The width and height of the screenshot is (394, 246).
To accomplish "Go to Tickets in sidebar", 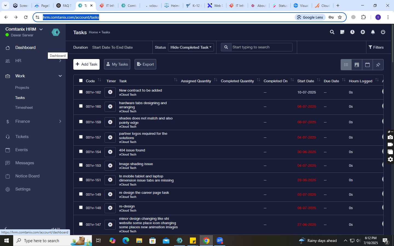I will pos(22,137).
